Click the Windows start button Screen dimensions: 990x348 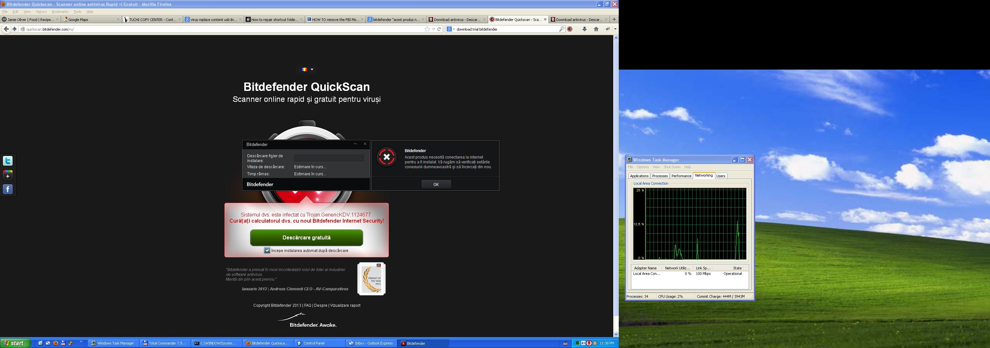pyautogui.click(x=15, y=343)
